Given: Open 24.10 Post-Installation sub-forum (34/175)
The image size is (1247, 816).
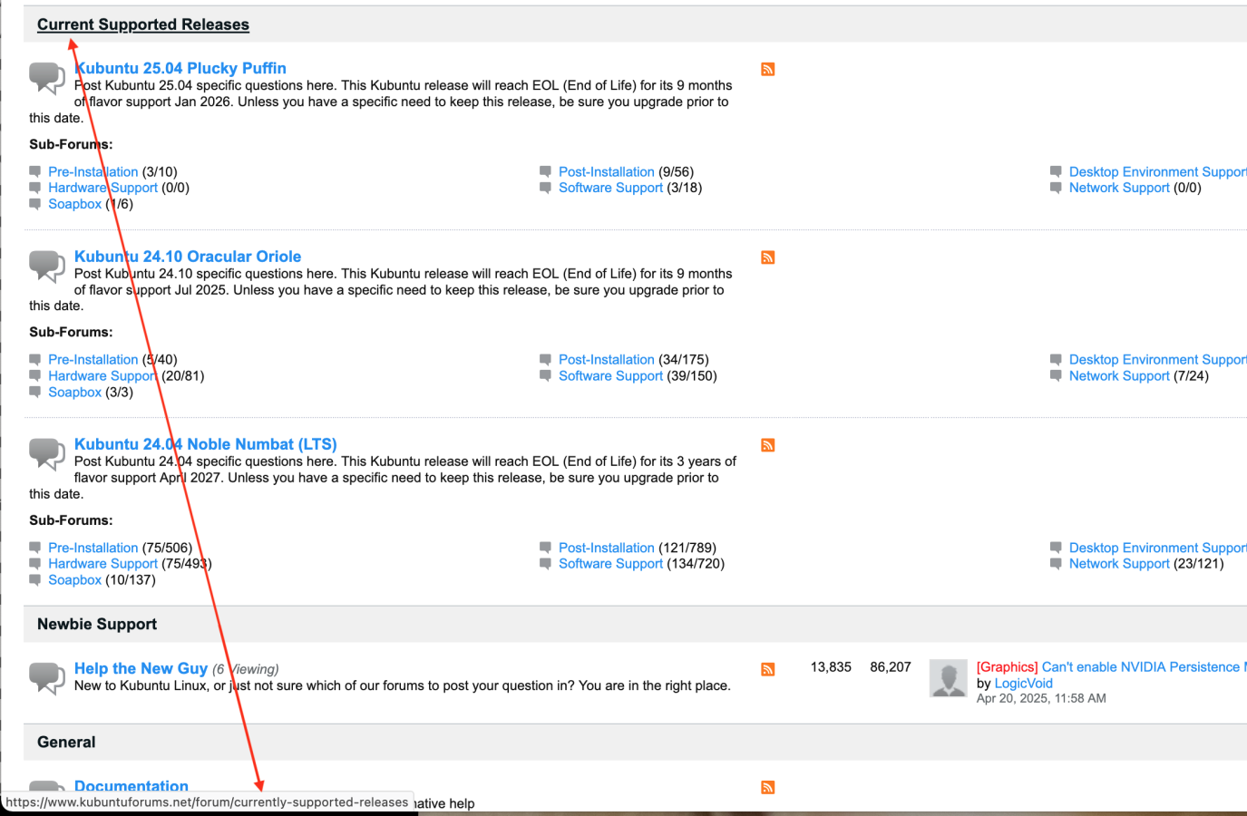Looking at the screenshot, I should point(607,360).
